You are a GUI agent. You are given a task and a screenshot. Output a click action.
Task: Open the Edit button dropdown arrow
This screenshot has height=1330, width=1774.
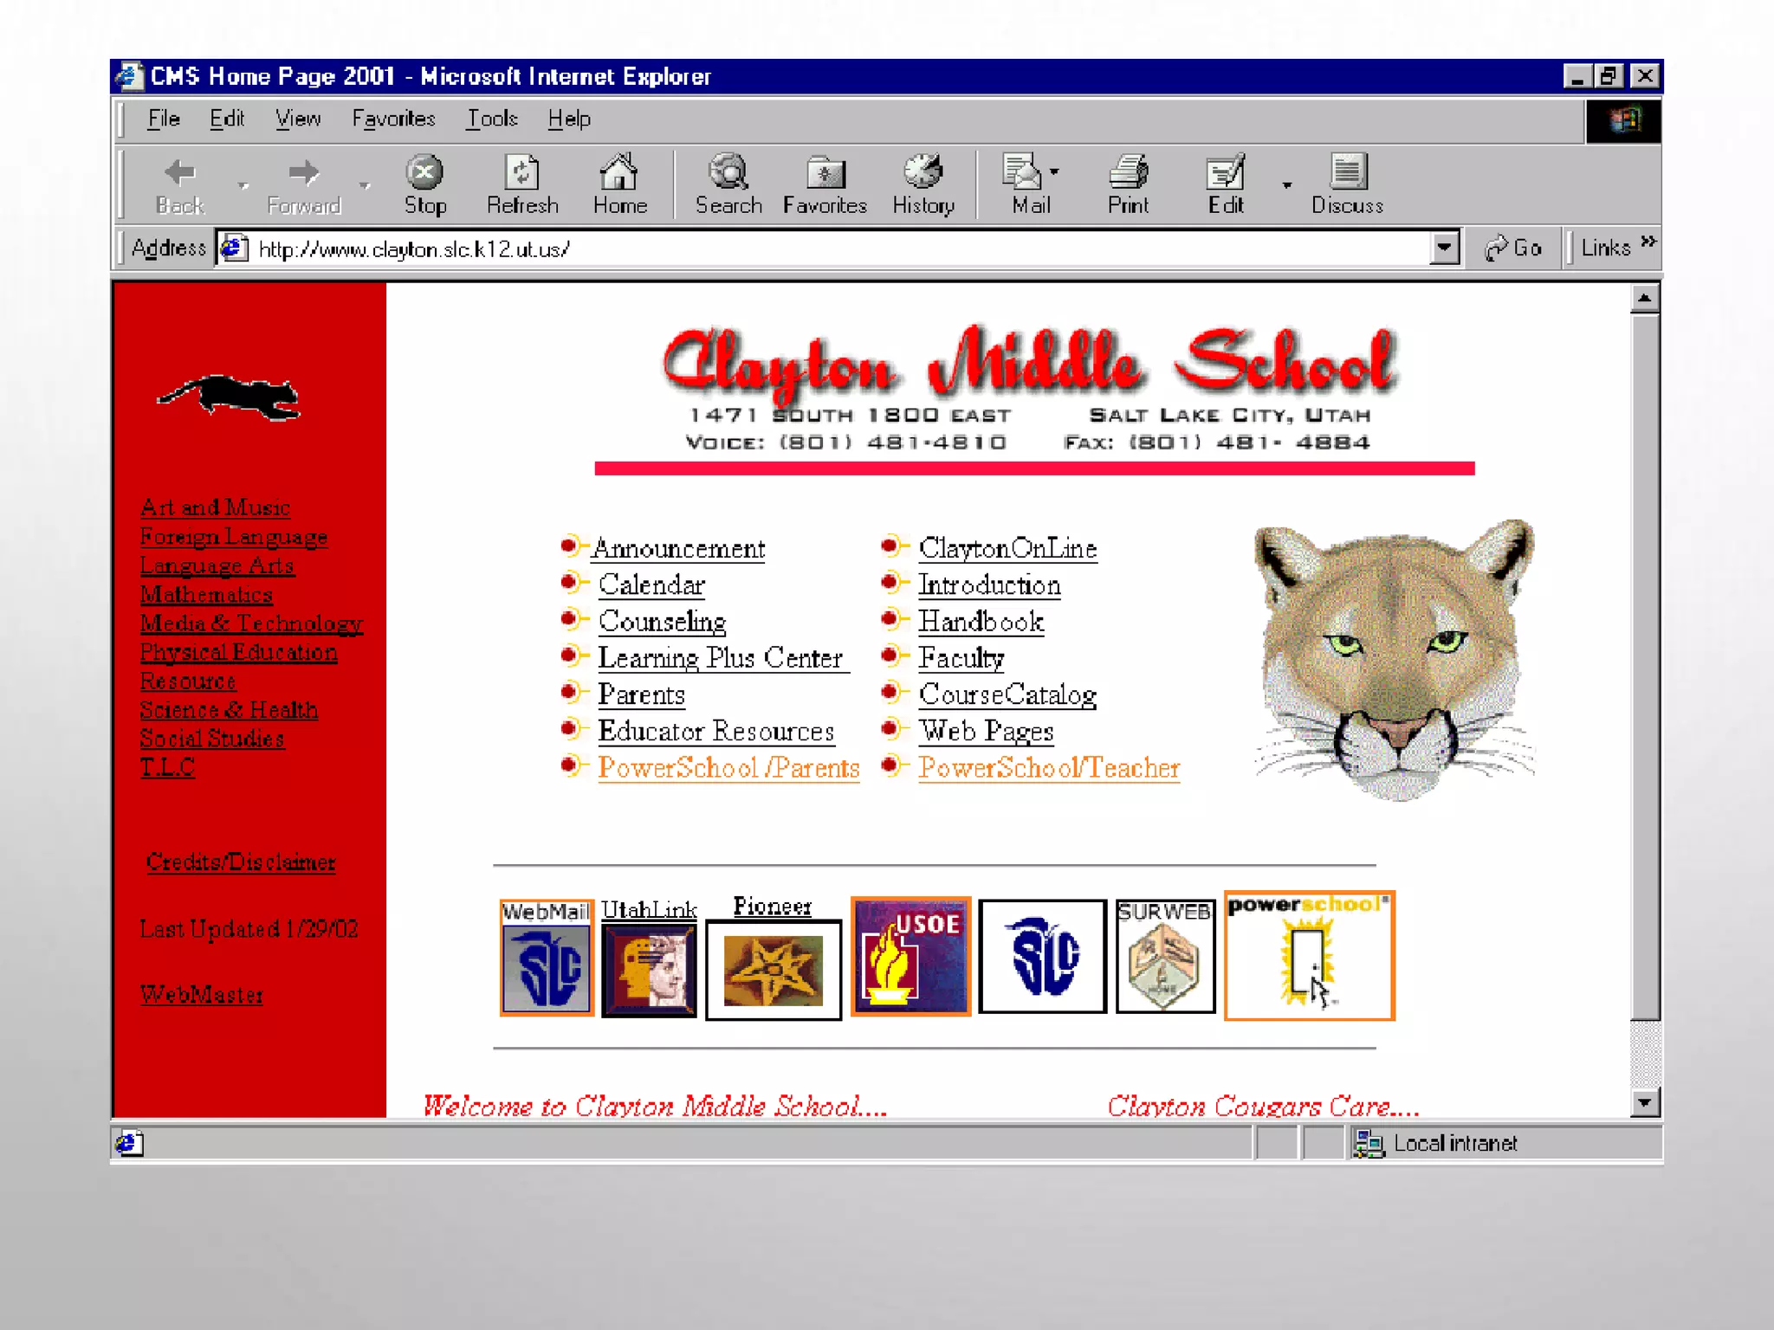(1286, 184)
